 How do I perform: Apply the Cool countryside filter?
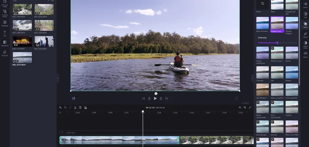click(277, 107)
